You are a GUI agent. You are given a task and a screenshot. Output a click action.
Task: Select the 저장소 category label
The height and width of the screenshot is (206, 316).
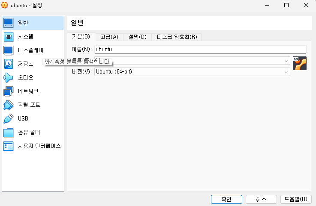pos(26,64)
